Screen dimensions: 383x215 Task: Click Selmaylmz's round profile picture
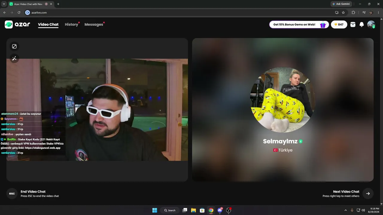point(282,100)
